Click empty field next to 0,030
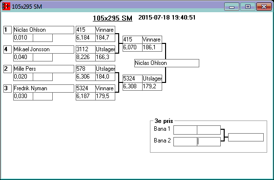This screenshot has width=274, height=180. pyautogui.click(x=42, y=97)
